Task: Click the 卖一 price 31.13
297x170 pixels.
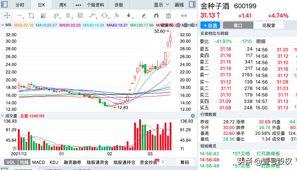Action: click(225, 75)
